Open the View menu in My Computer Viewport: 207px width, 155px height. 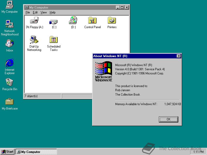point(43,12)
